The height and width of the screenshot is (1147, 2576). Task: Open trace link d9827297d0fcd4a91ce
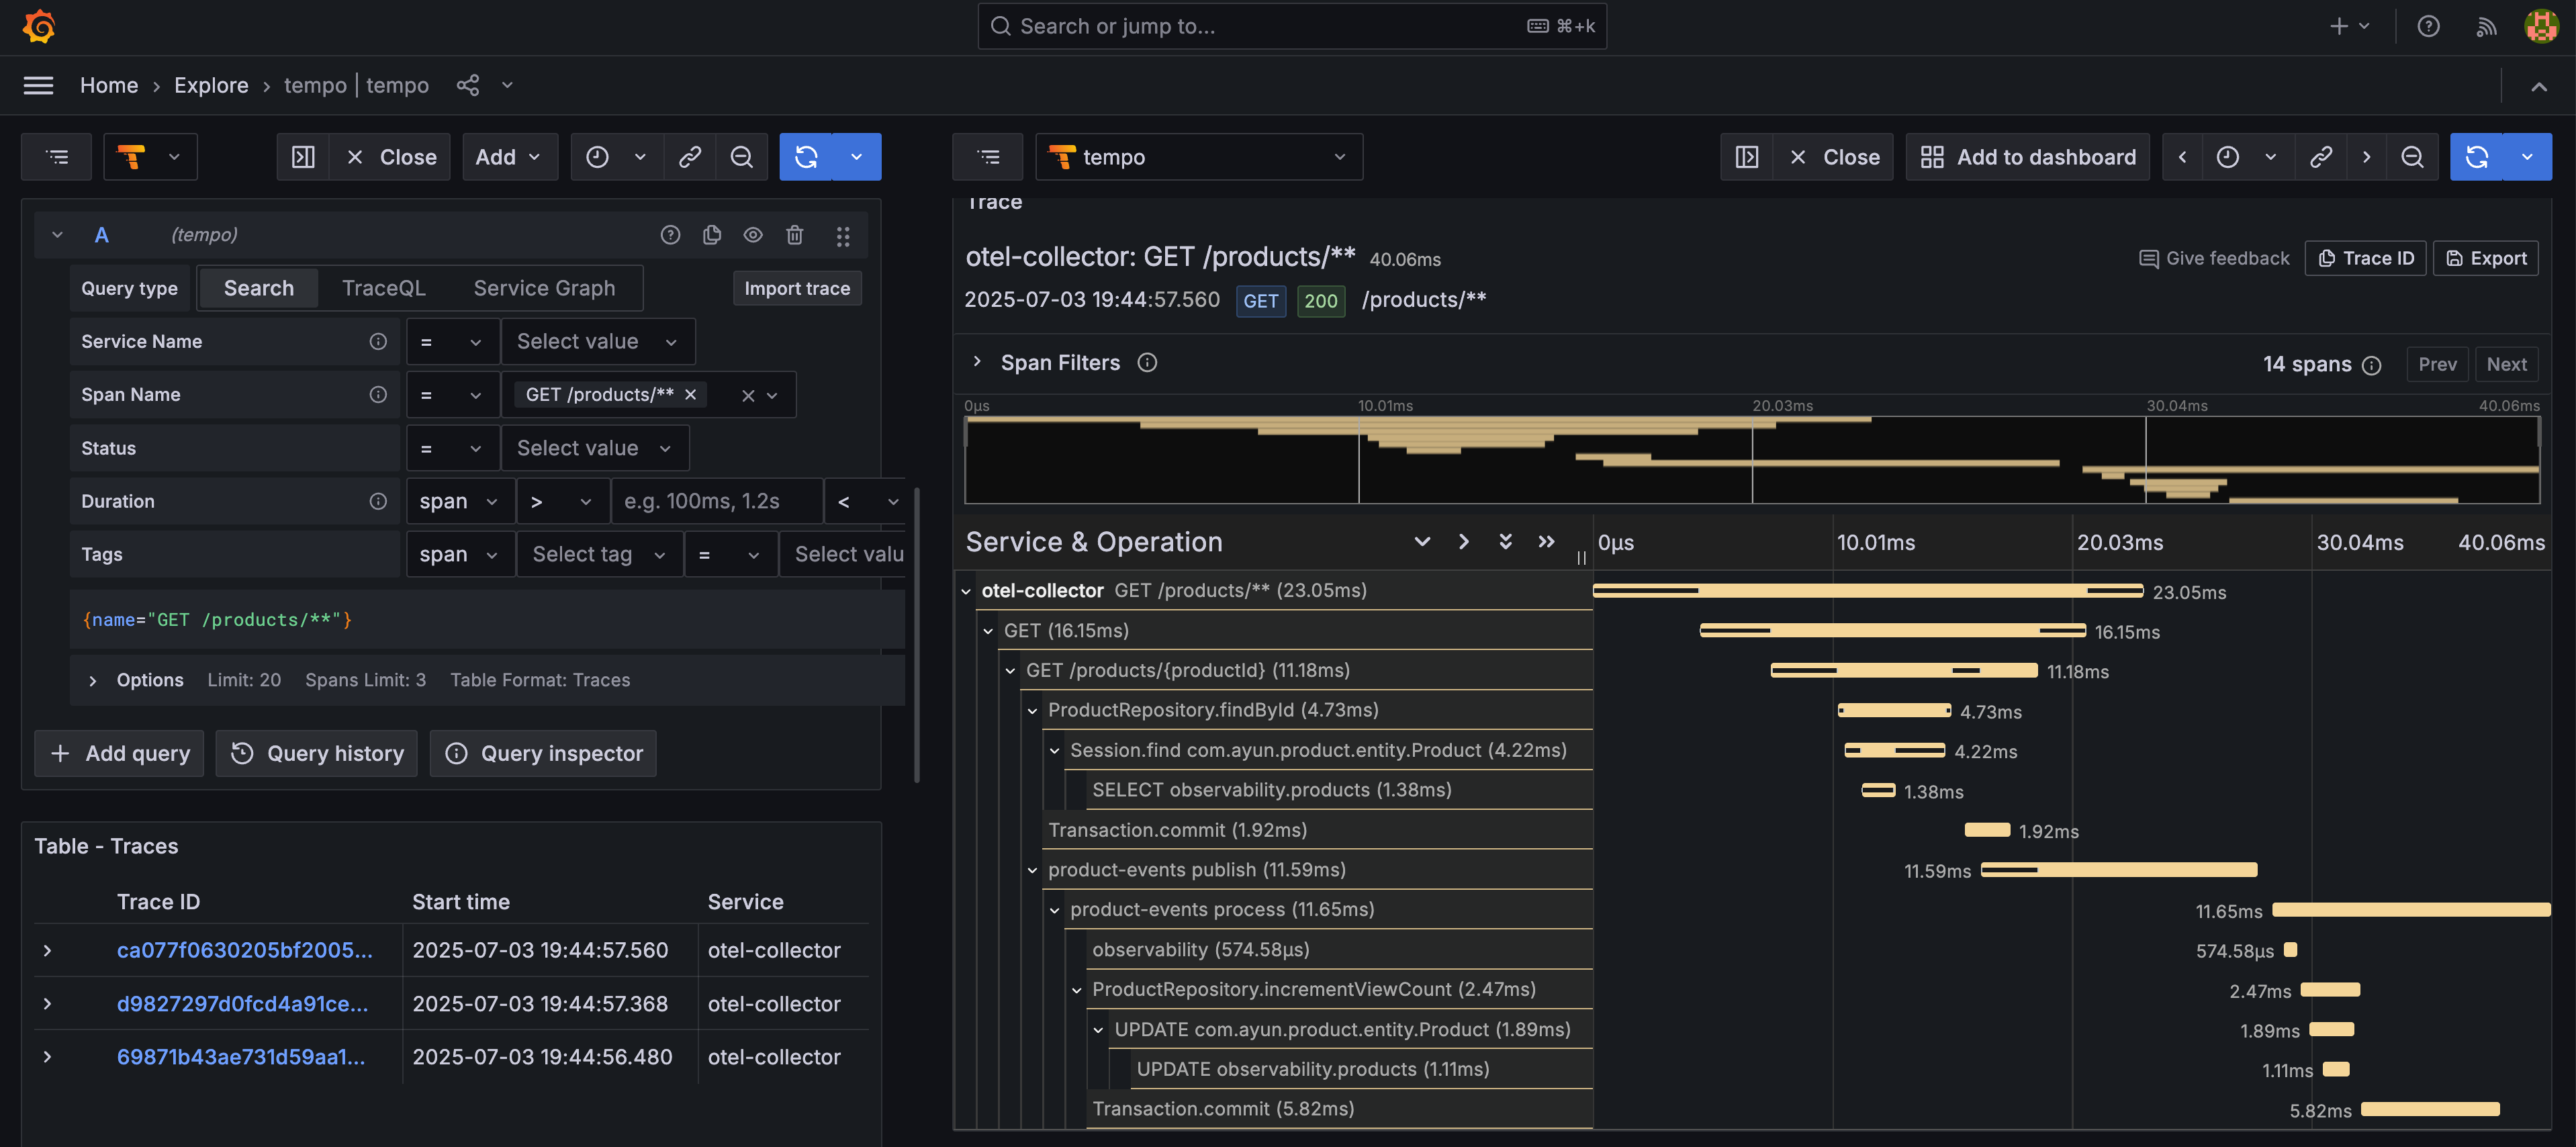pos(242,1003)
